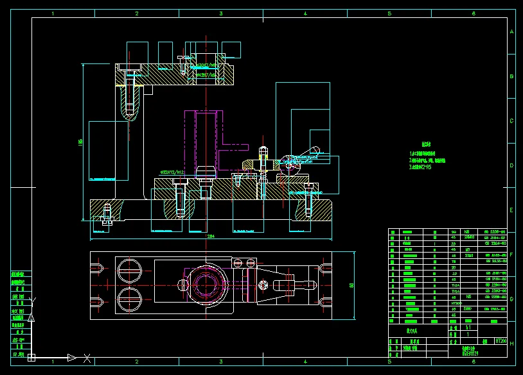Select the 284 width dimension text
523x375 pixels.
[x=211, y=237]
